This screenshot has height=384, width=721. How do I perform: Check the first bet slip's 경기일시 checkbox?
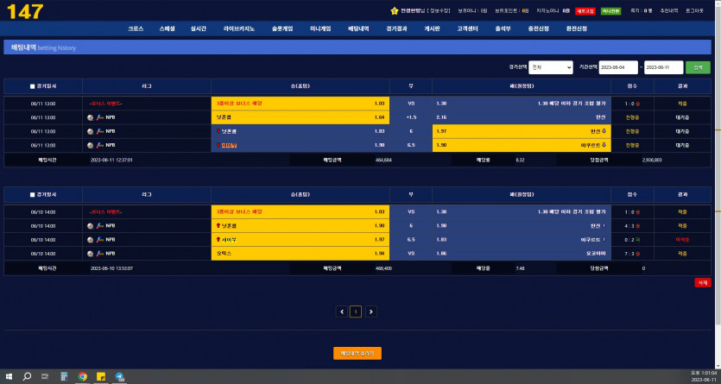[x=32, y=86]
